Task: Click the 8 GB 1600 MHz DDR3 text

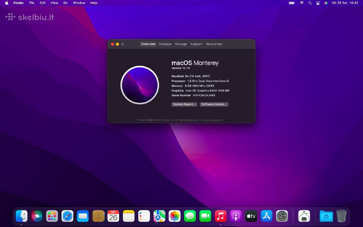Action: click(x=199, y=86)
